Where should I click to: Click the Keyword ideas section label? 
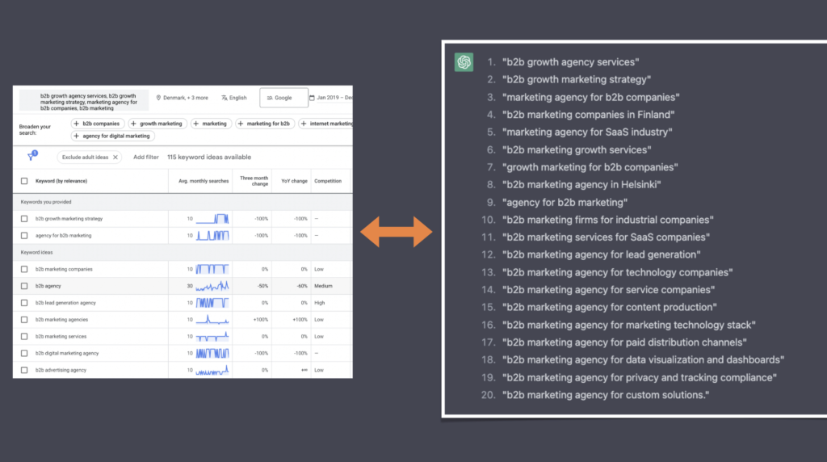(x=36, y=253)
